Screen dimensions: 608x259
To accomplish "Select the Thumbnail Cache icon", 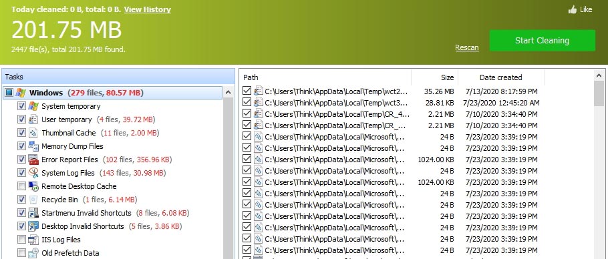I will (x=33, y=133).
